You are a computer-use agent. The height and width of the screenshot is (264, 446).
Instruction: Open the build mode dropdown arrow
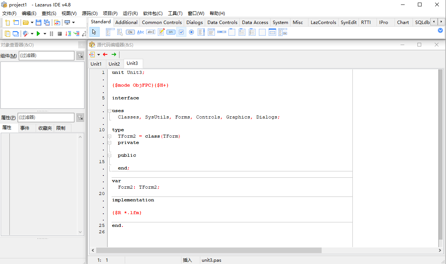pos(32,34)
